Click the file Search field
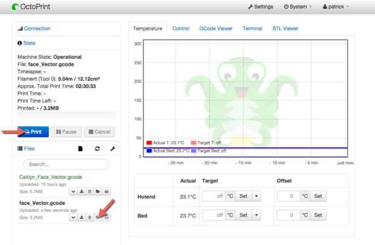 [67, 165]
